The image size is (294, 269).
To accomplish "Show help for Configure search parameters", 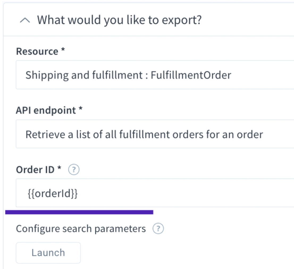I will [x=158, y=229].
